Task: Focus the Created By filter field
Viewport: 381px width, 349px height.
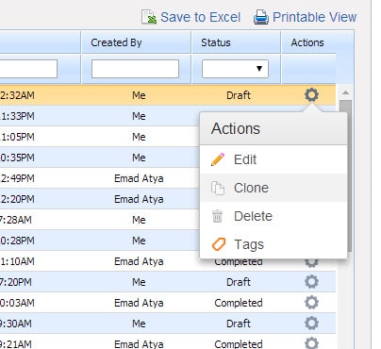Action: [x=135, y=69]
